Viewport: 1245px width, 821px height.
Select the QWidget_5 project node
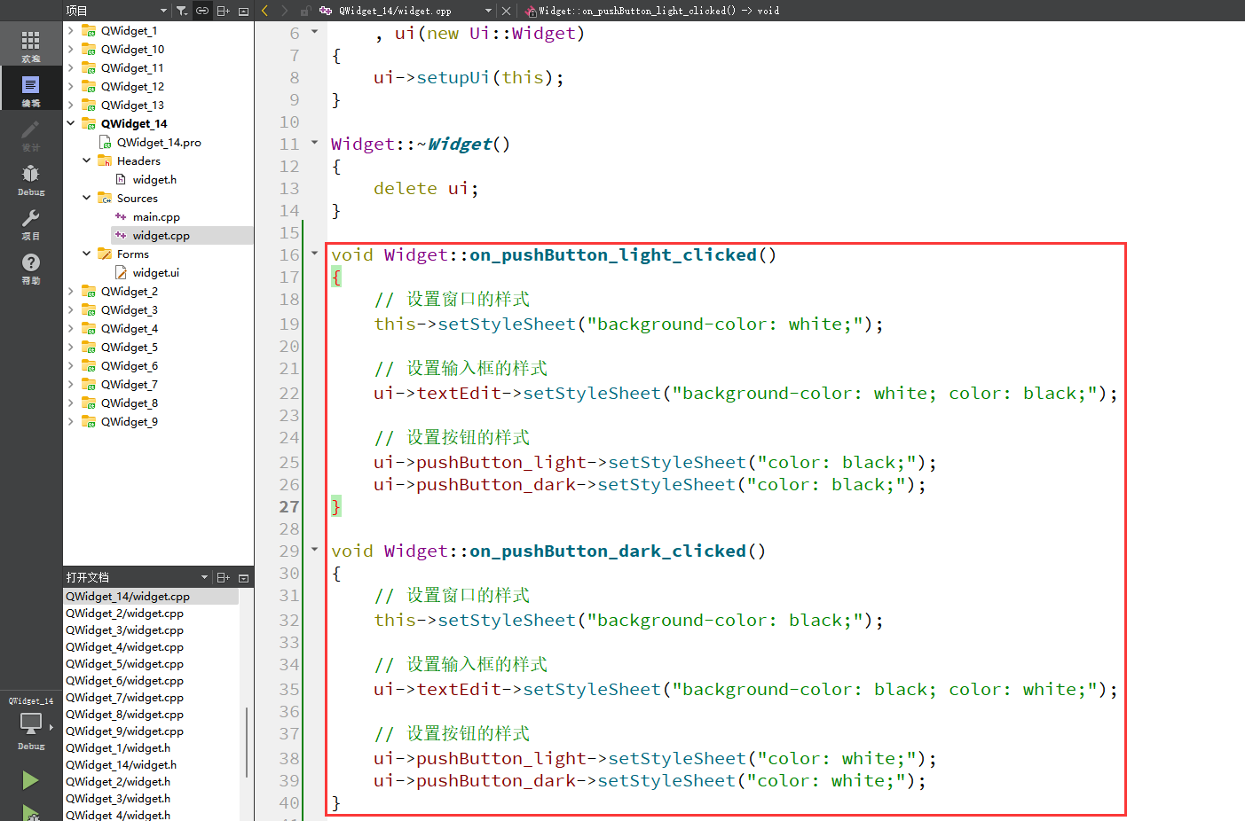tap(129, 347)
